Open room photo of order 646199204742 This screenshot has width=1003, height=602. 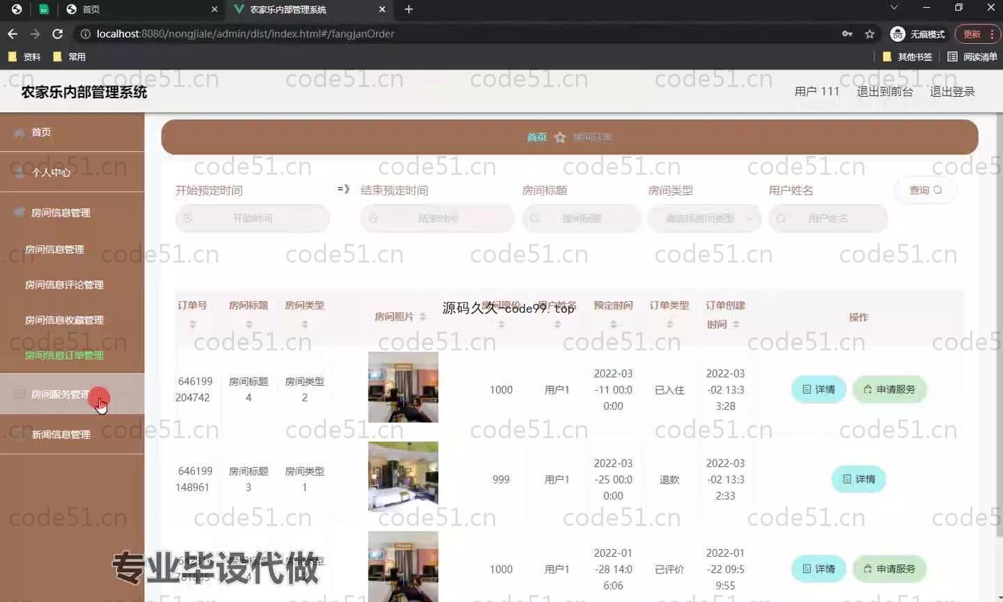click(x=403, y=387)
